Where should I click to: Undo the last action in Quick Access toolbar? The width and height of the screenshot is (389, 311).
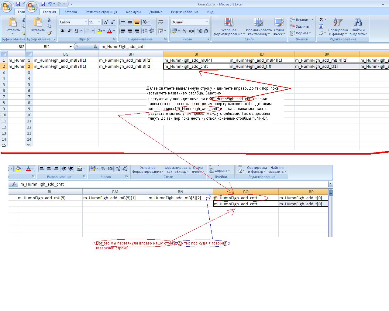[50, 4]
